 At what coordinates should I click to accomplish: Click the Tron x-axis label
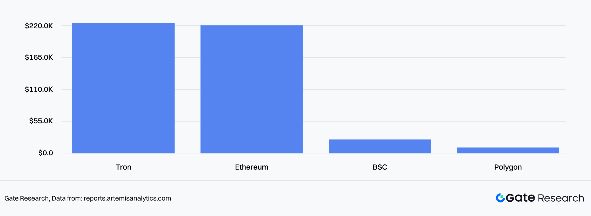123,167
